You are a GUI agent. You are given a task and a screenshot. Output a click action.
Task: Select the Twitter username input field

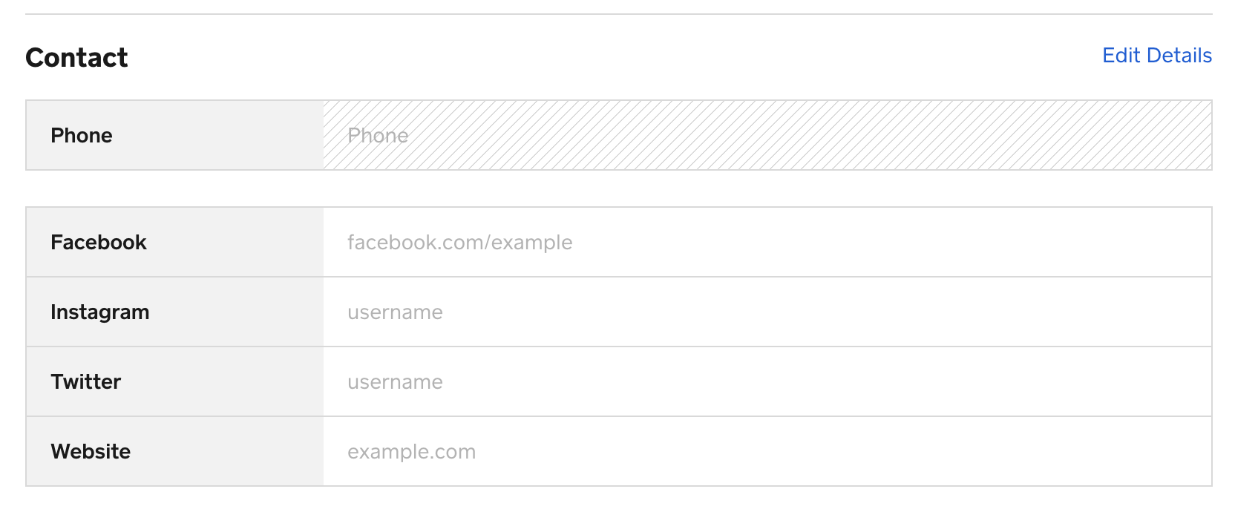point(767,382)
